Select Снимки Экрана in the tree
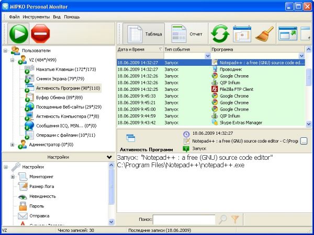The height and width of the screenshot is (235, 314). (x=54, y=79)
